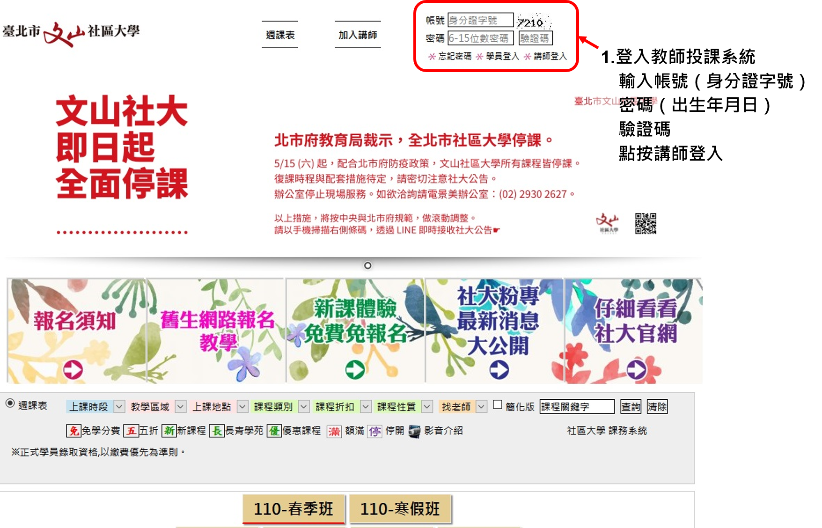Click the arrow icon on 社大官網 card
This screenshot has width=822, height=528.
coord(637,370)
